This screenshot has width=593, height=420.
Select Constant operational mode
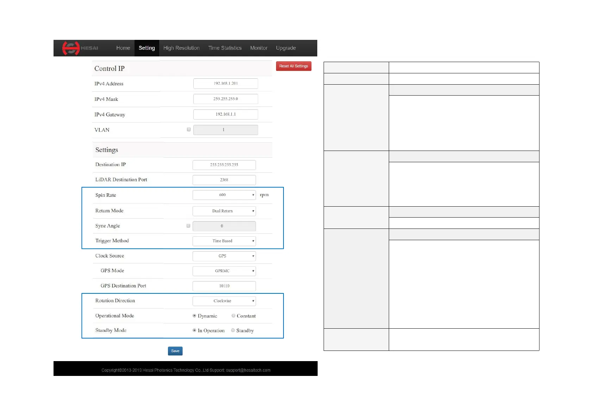[233, 316]
